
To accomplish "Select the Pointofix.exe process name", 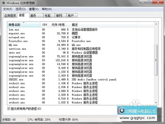I will 18,41.
